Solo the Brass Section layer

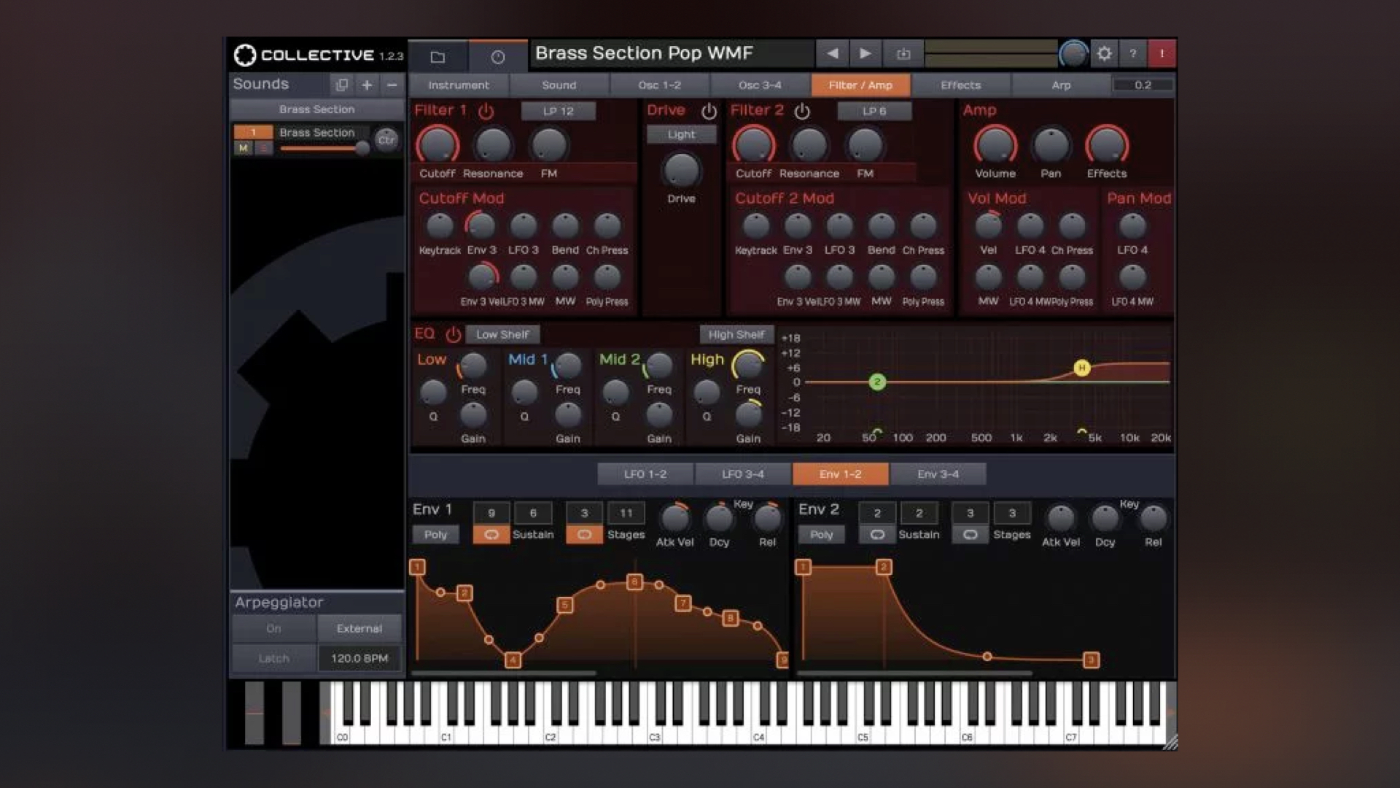(x=263, y=148)
